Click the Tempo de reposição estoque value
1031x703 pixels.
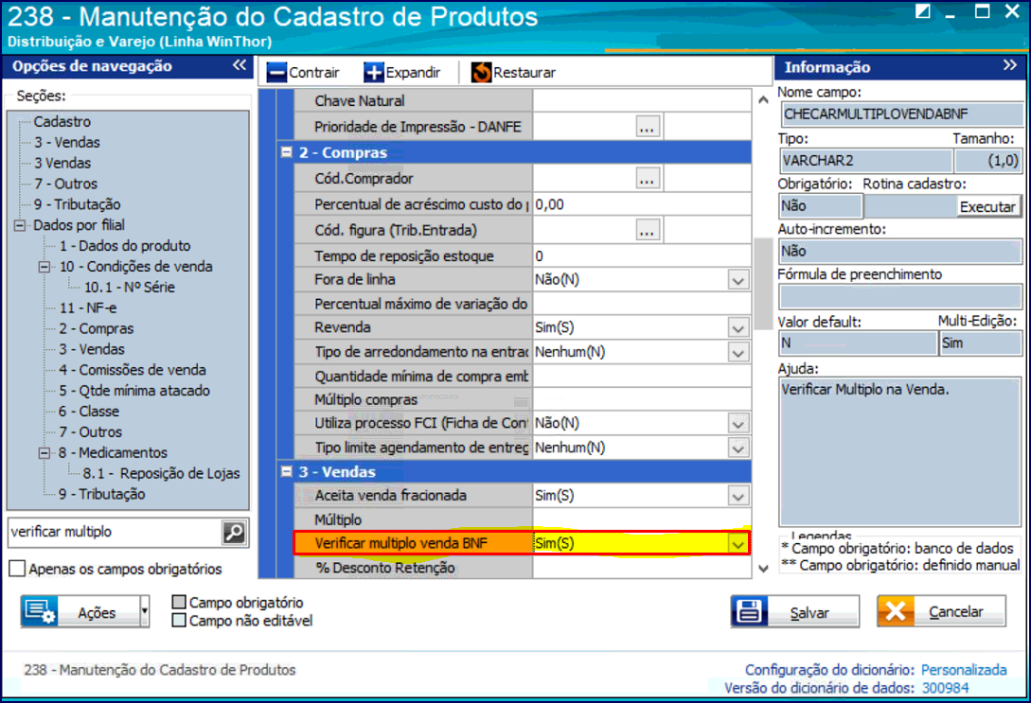pos(641,256)
